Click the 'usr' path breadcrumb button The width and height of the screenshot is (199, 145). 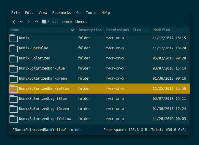point(55,22)
